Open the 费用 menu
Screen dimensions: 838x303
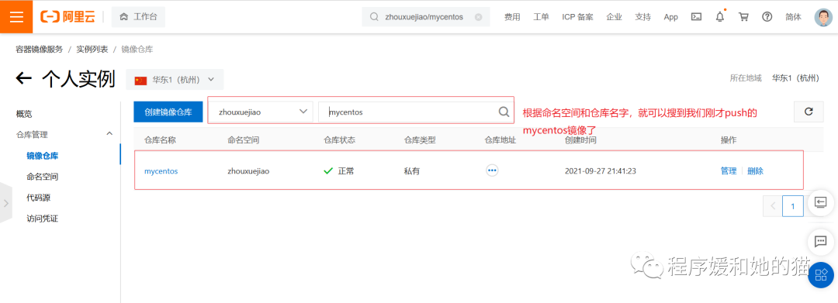coord(512,16)
